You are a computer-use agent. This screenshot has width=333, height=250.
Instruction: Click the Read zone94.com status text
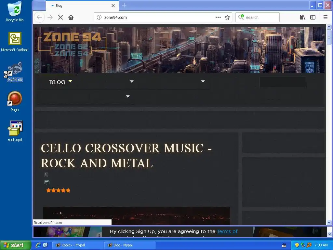click(x=48, y=223)
